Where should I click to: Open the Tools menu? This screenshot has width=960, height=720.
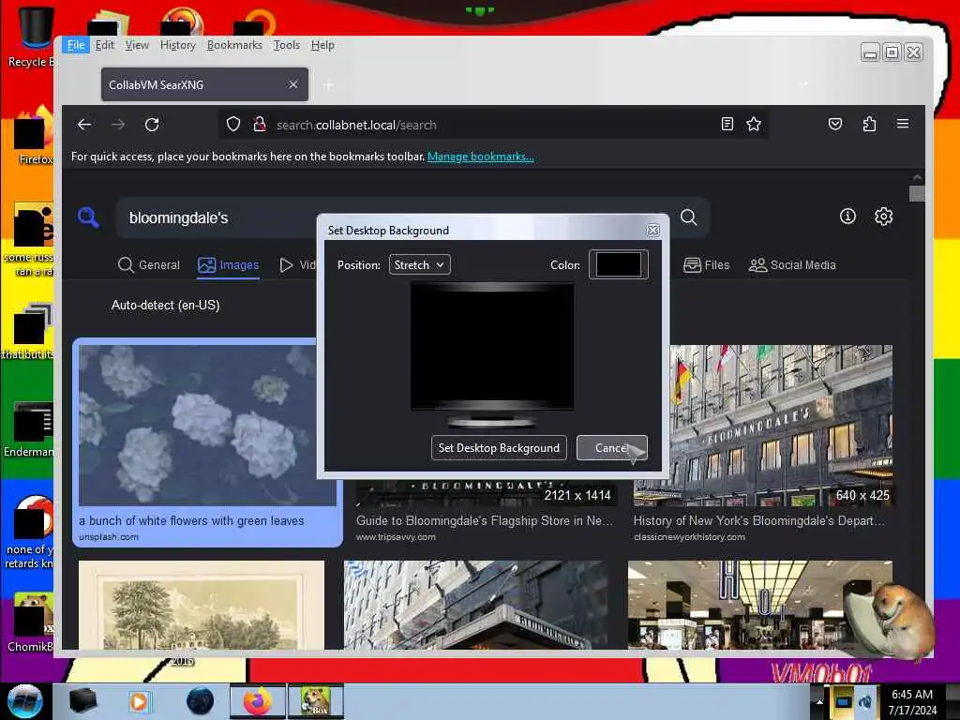click(x=287, y=45)
